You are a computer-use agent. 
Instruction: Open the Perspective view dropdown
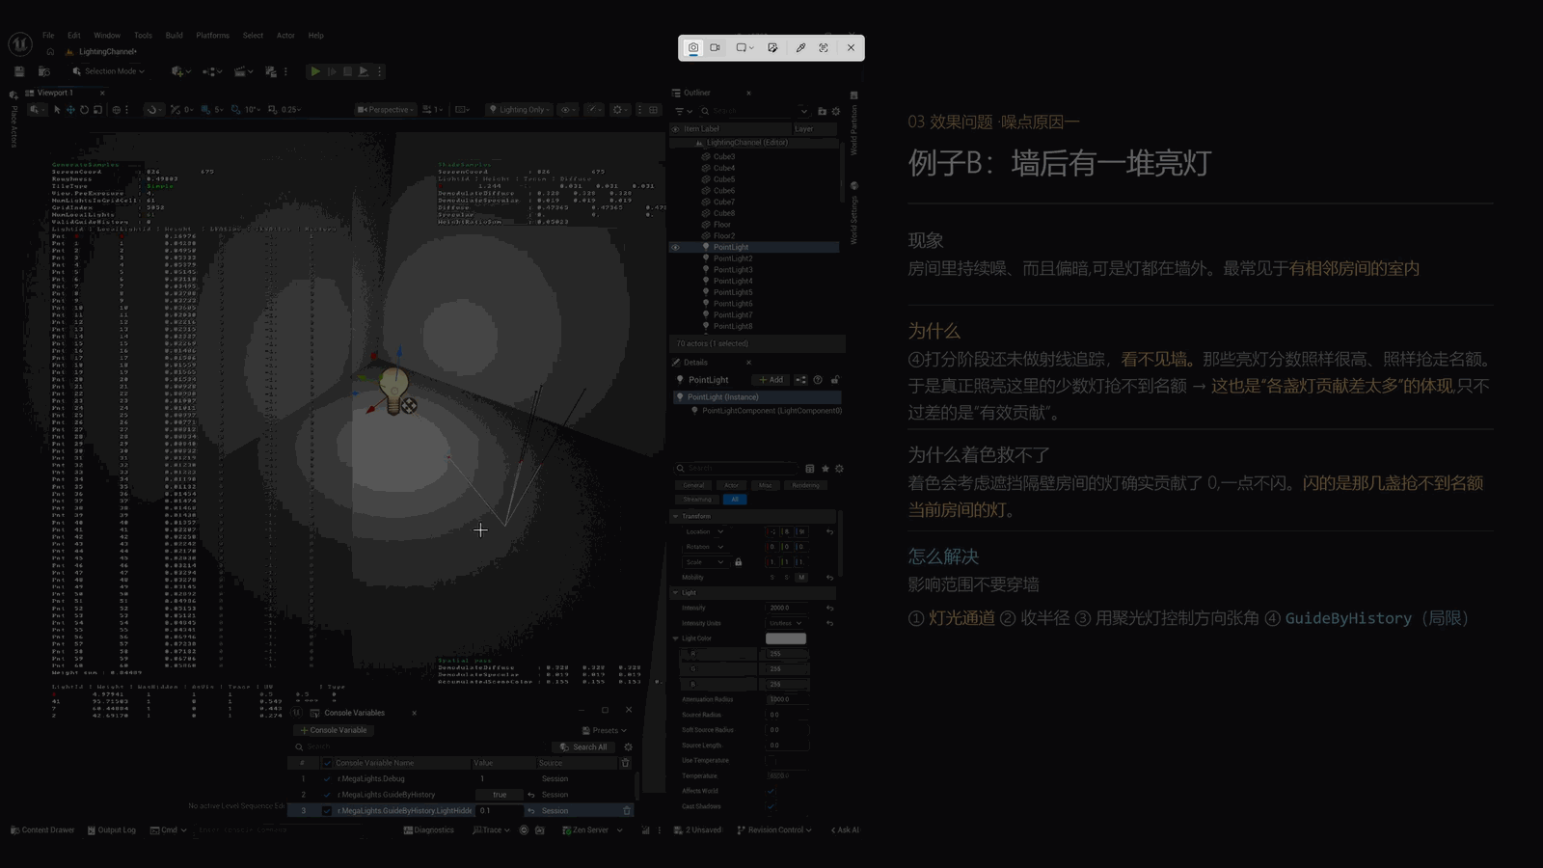point(386,110)
